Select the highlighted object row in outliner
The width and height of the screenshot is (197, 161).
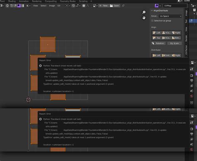coord(193,21)
